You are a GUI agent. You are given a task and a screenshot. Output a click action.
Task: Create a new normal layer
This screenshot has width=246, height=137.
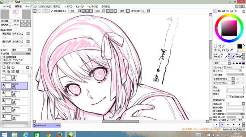(x=4, y=67)
